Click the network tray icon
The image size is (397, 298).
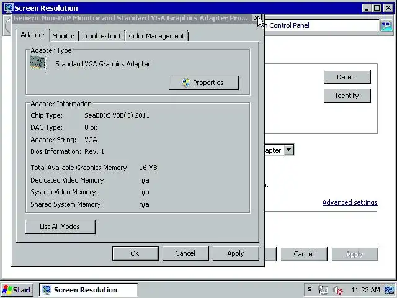pos(323,290)
